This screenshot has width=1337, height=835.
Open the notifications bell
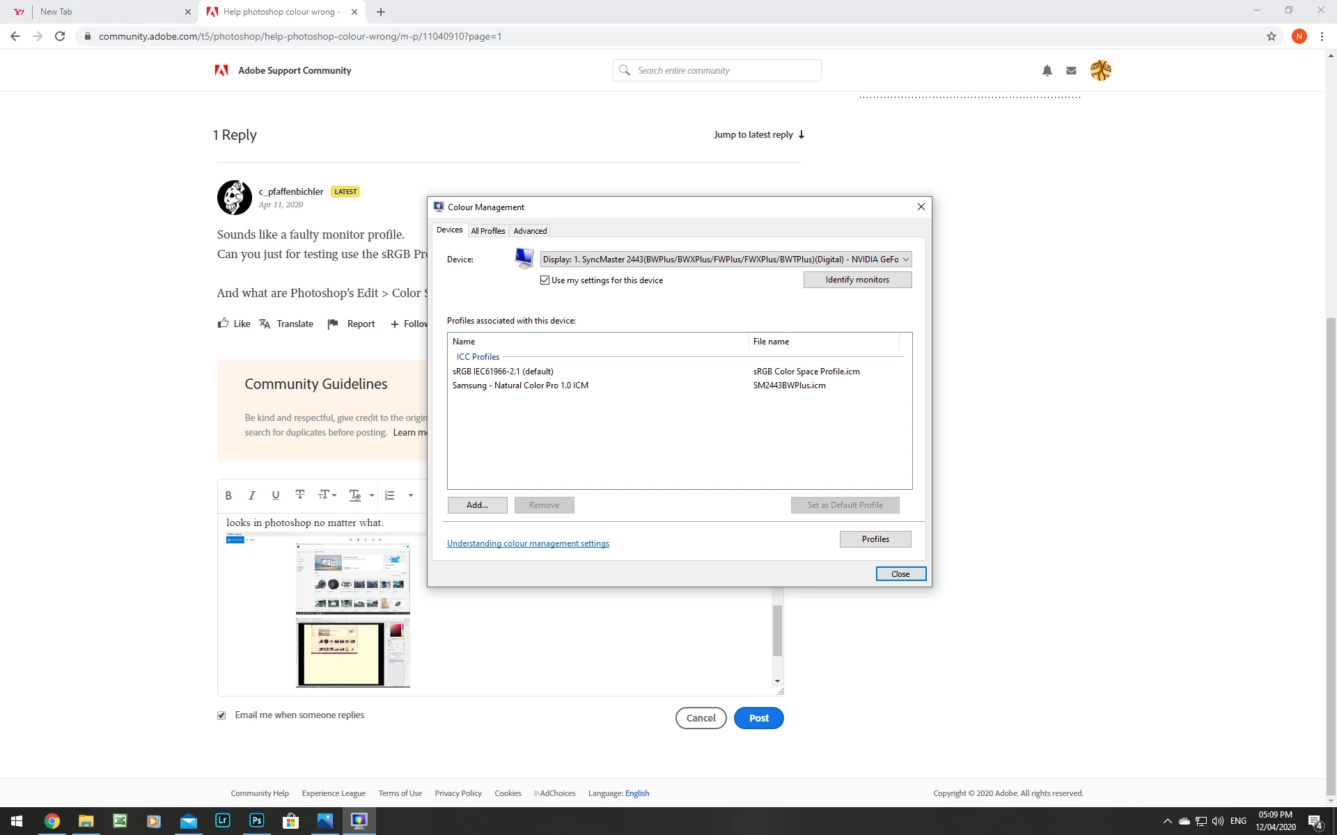[x=1047, y=70]
